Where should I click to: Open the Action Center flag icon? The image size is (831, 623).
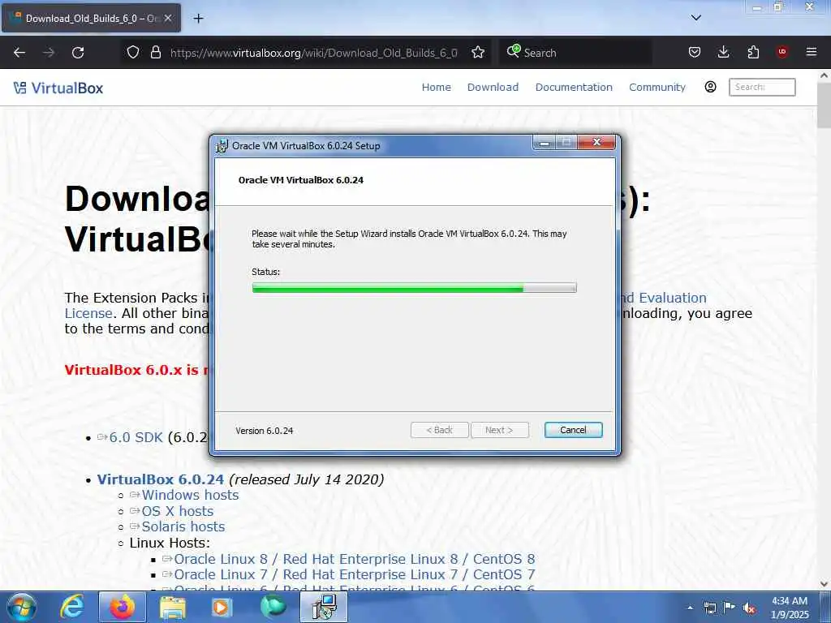click(729, 608)
